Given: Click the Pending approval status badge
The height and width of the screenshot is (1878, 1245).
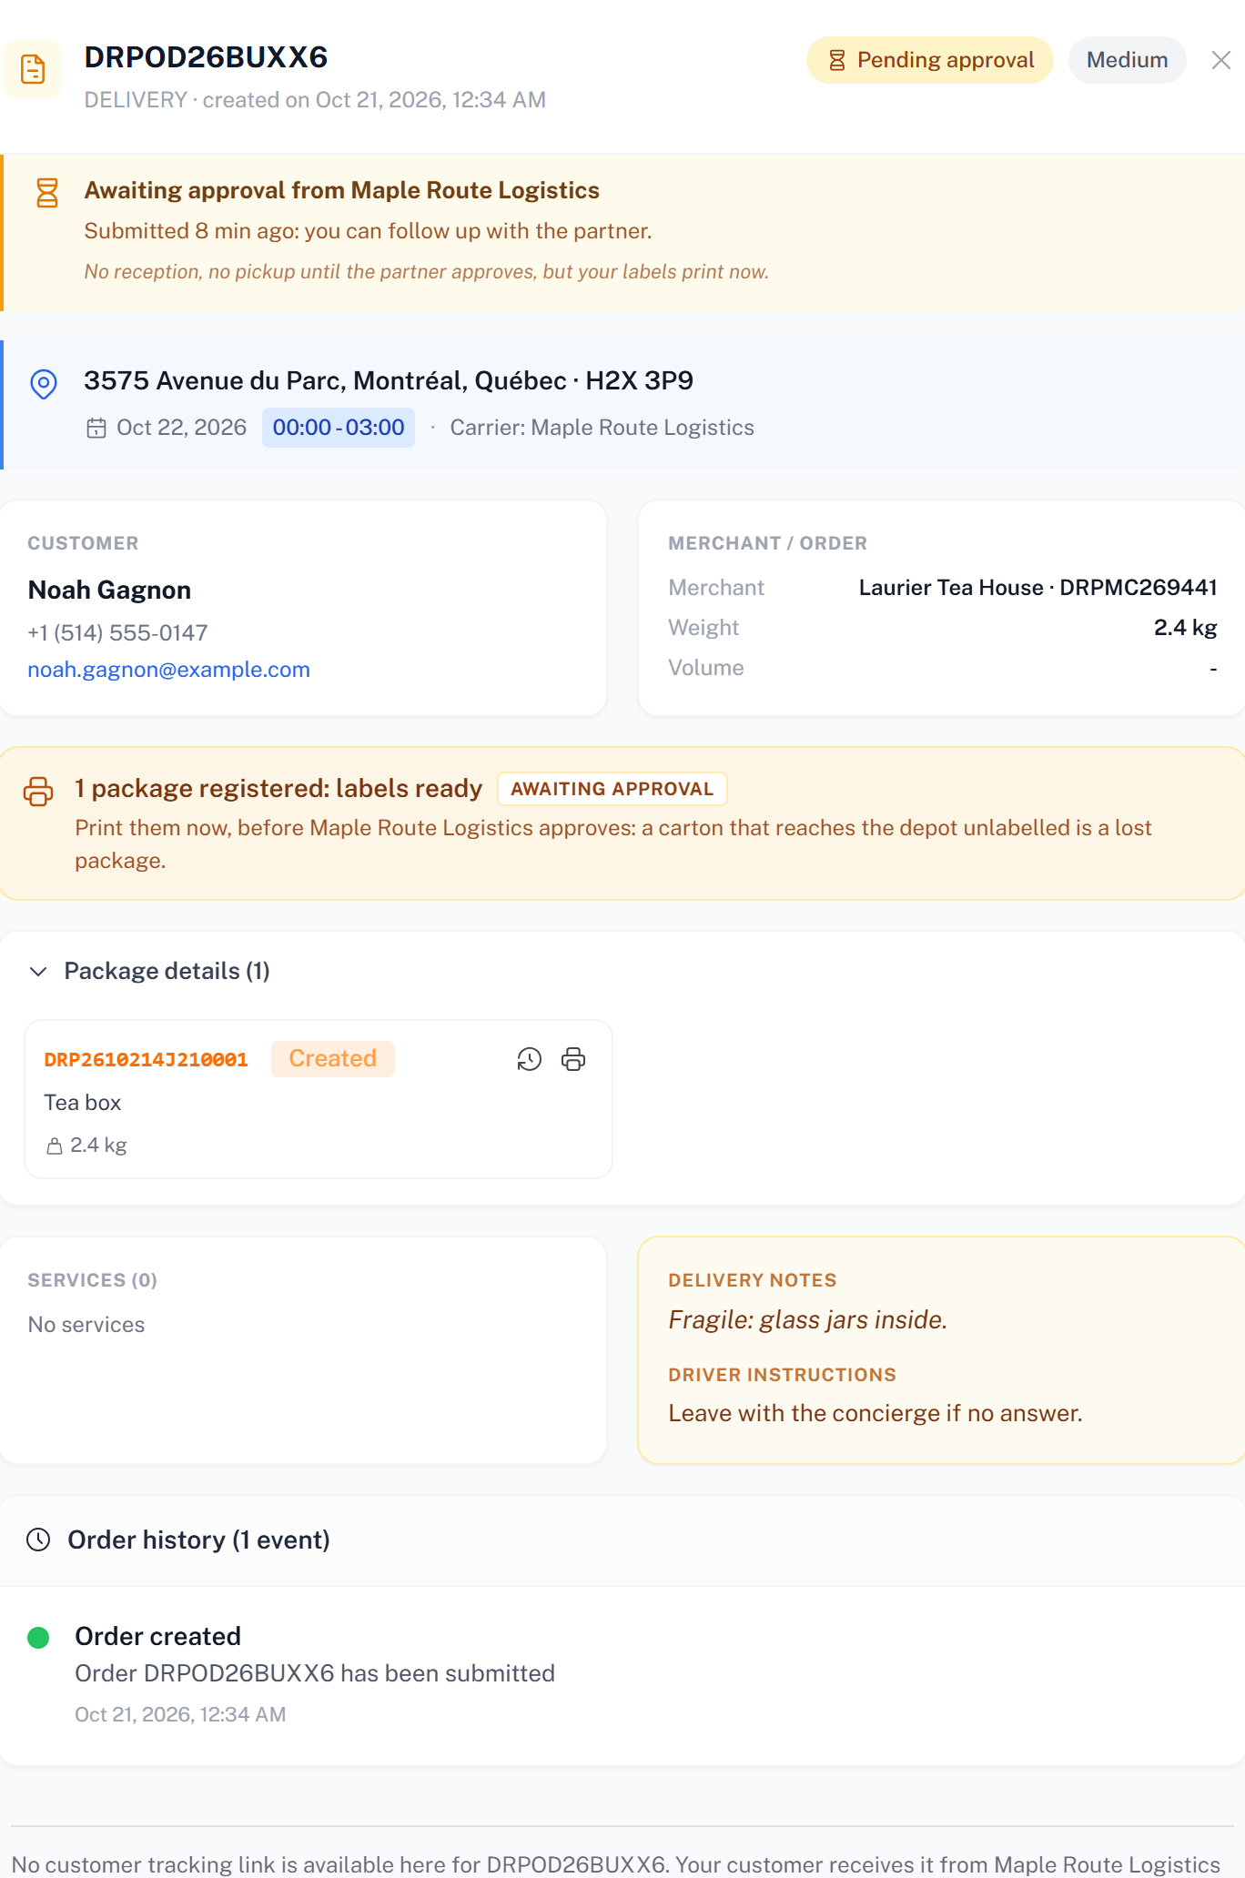Looking at the screenshot, I should [x=930, y=60].
